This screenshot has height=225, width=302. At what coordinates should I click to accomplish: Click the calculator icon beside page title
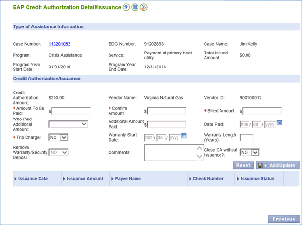coord(135,7)
